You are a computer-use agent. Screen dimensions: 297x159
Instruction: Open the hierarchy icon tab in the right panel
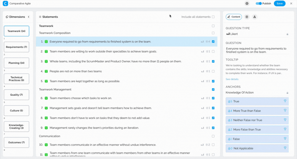254,17
